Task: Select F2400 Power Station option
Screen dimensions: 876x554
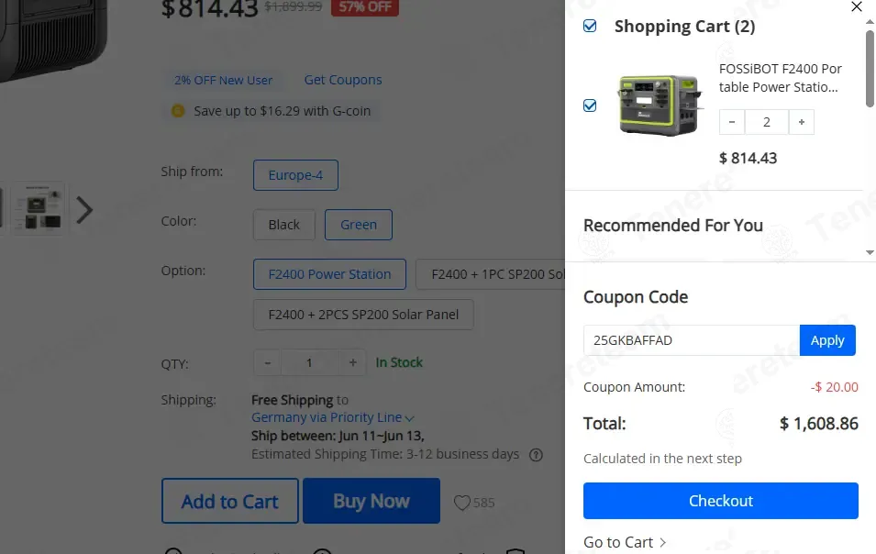Action: (329, 274)
